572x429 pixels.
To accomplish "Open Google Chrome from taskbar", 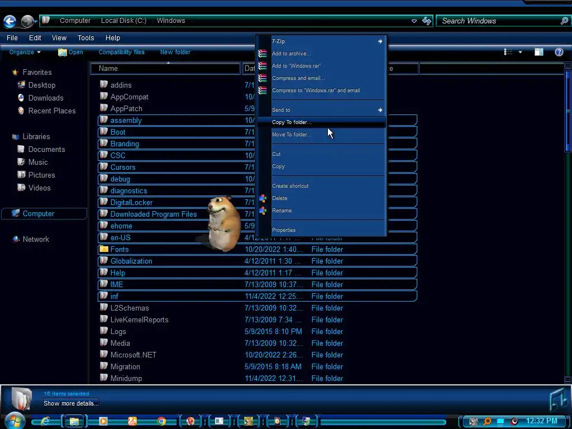I will click(x=161, y=422).
